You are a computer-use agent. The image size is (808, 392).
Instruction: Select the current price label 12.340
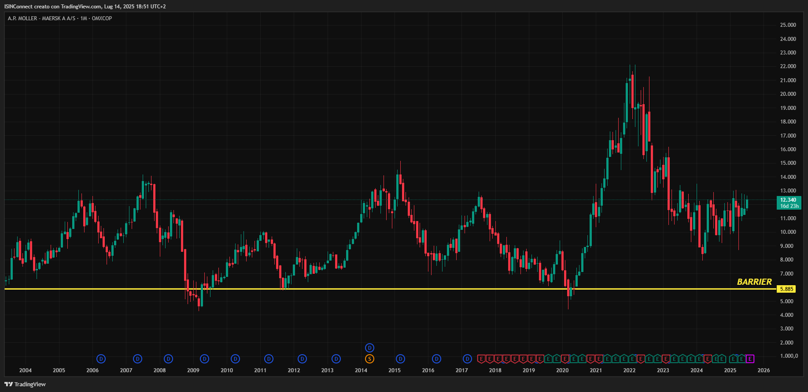[788, 200]
